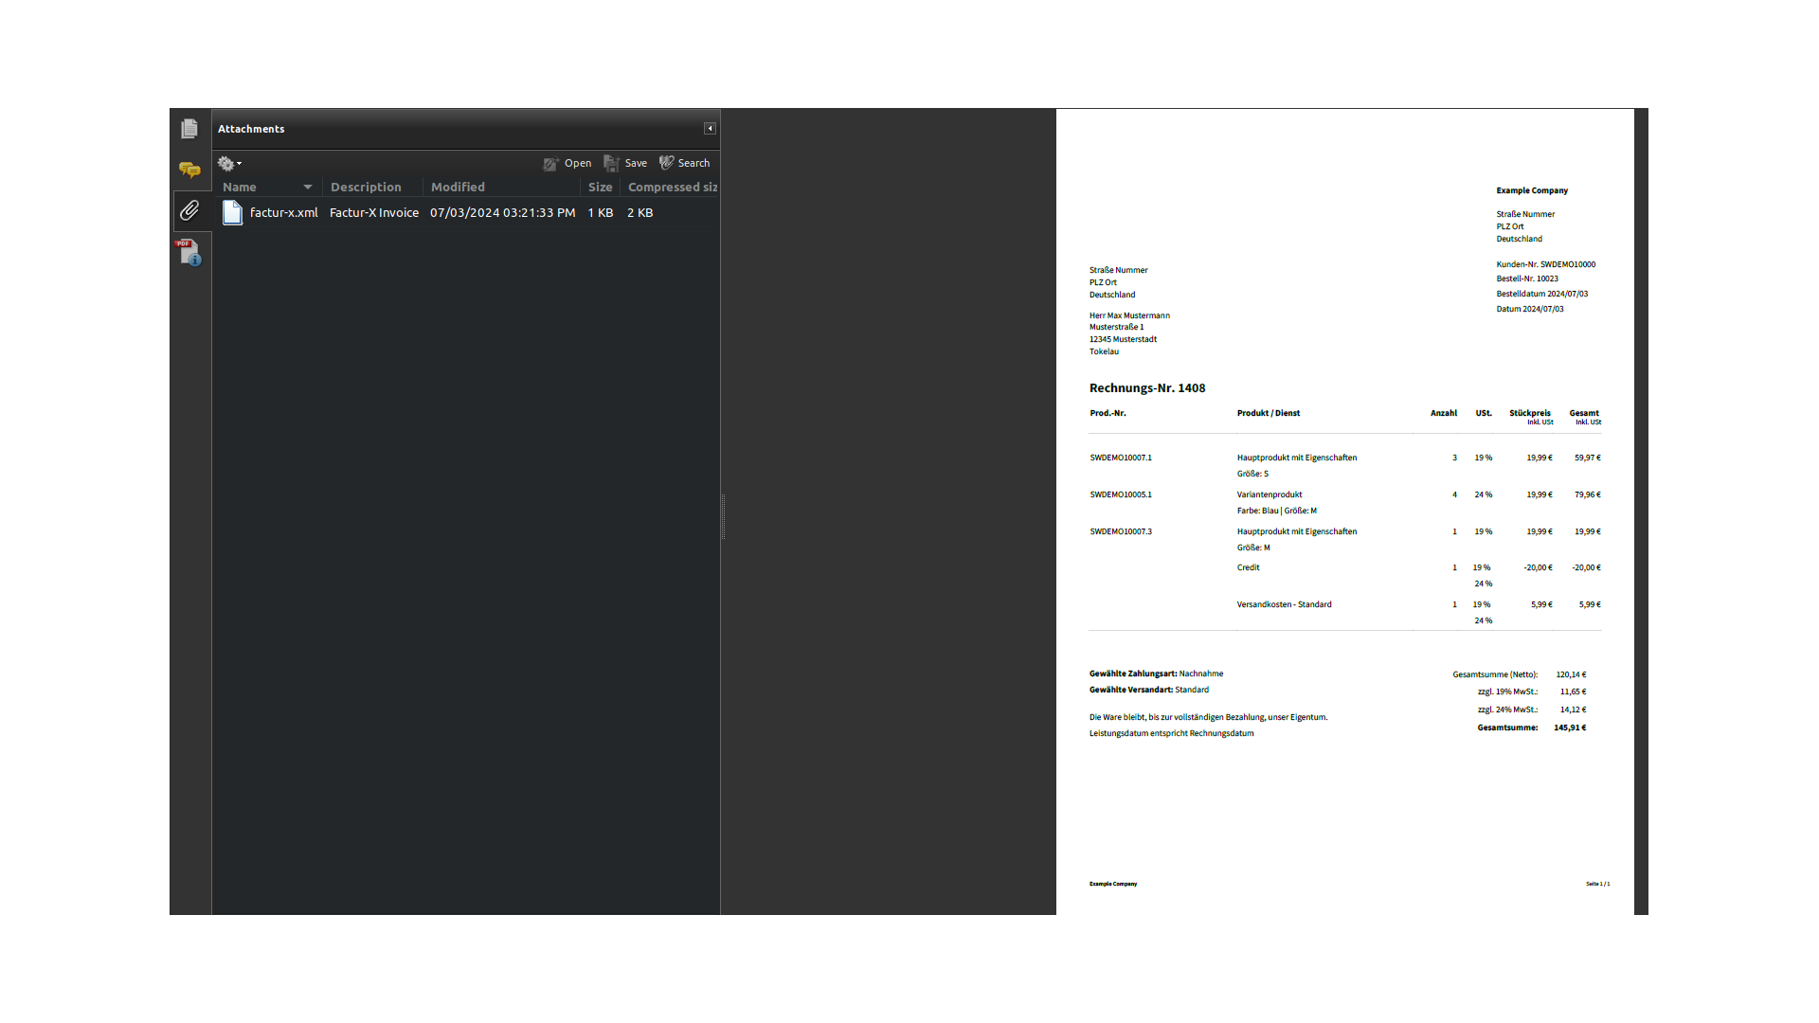Click the Open button in attachments toolbar
The width and height of the screenshot is (1819, 1023).
567,164
